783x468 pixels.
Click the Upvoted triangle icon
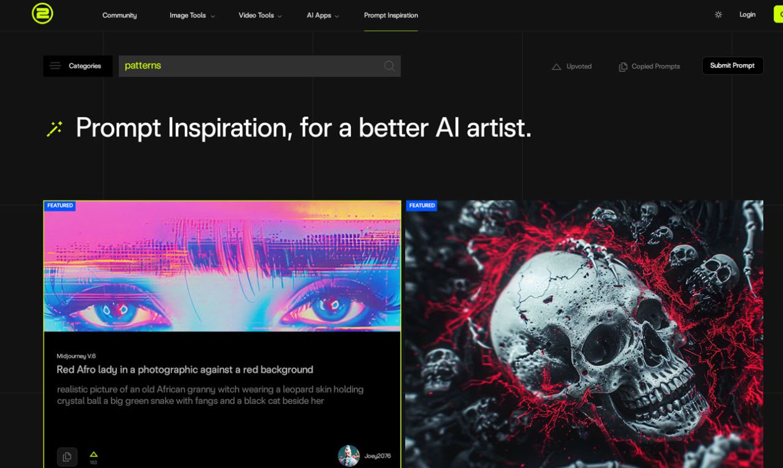556,67
